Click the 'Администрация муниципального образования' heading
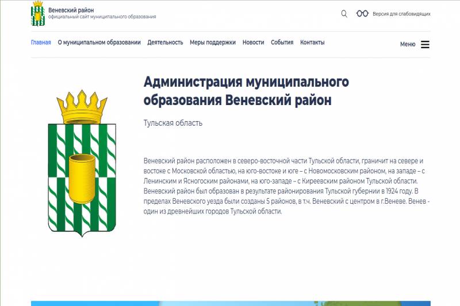460x306 pixels. click(246, 91)
